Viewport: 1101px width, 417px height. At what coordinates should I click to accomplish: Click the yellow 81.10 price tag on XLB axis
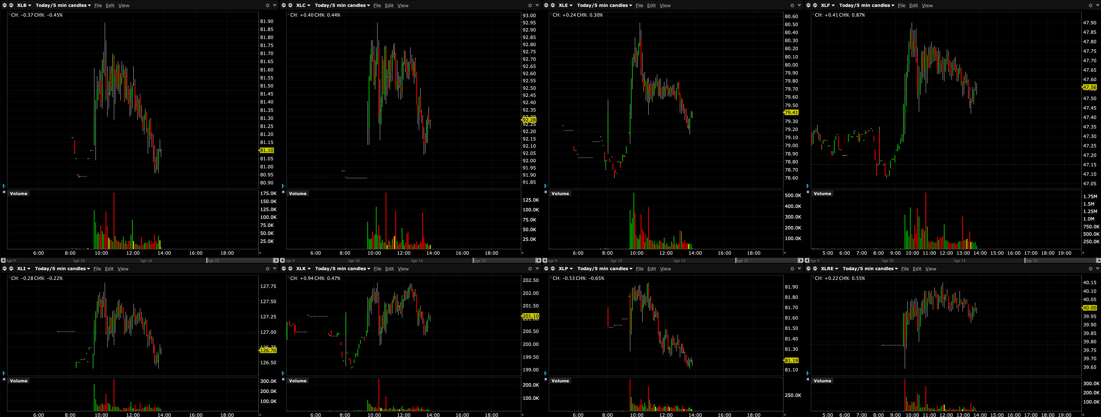point(267,150)
